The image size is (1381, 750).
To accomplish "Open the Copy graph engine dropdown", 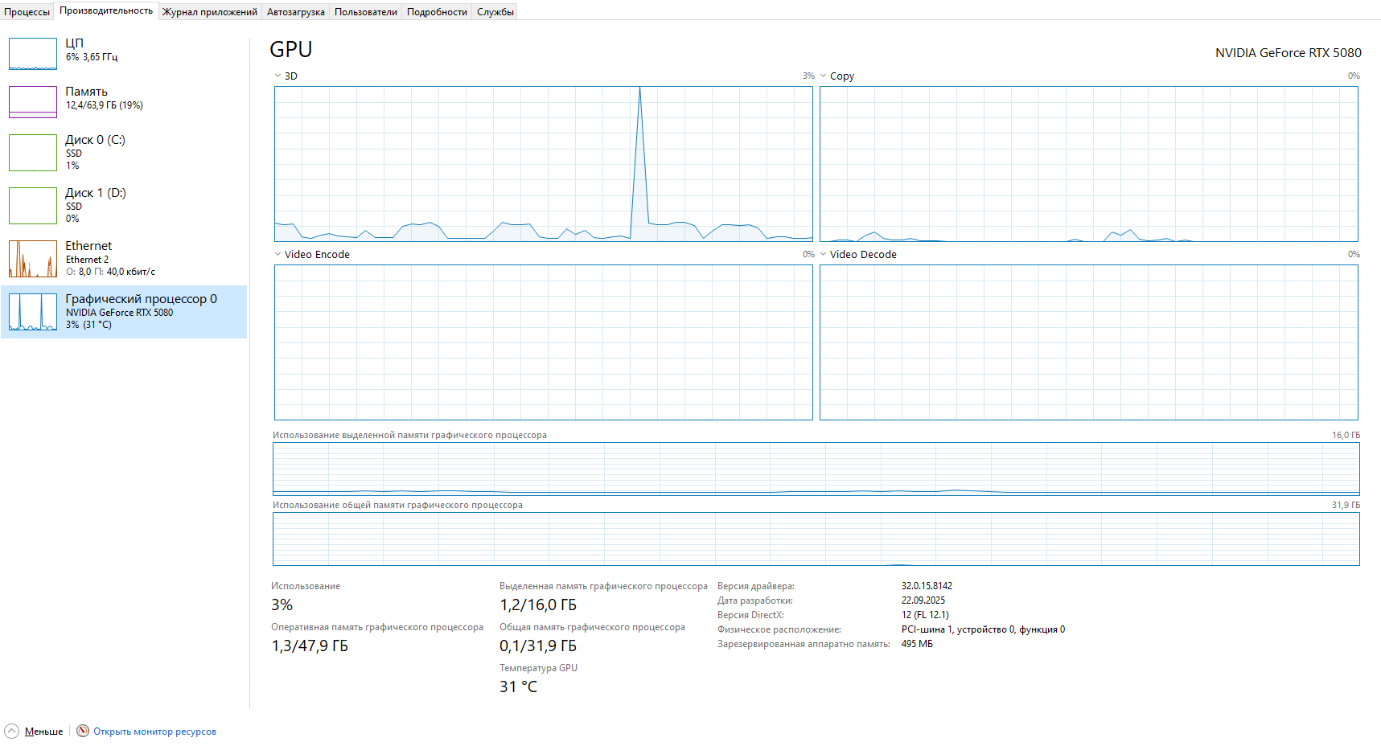I will (824, 76).
